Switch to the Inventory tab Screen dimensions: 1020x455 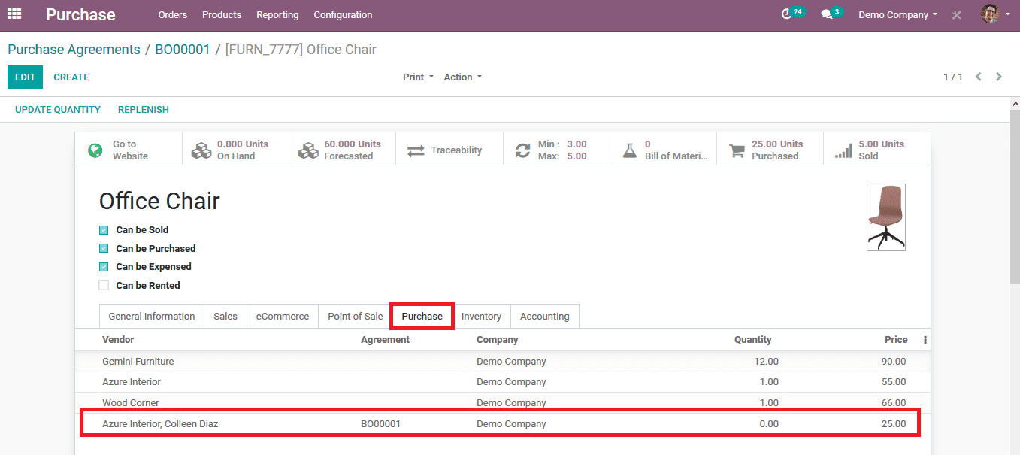pyautogui.click(x=482, y=316)
